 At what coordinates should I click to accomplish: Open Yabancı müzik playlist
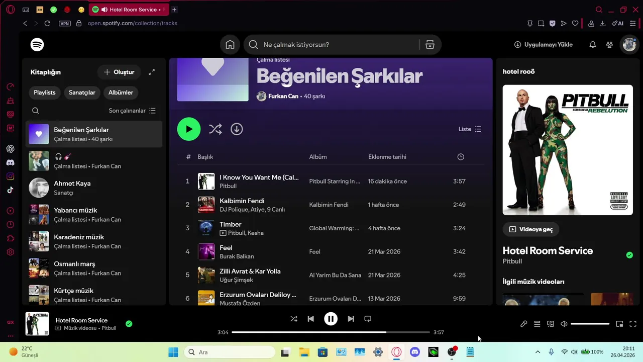pos(94,215)
